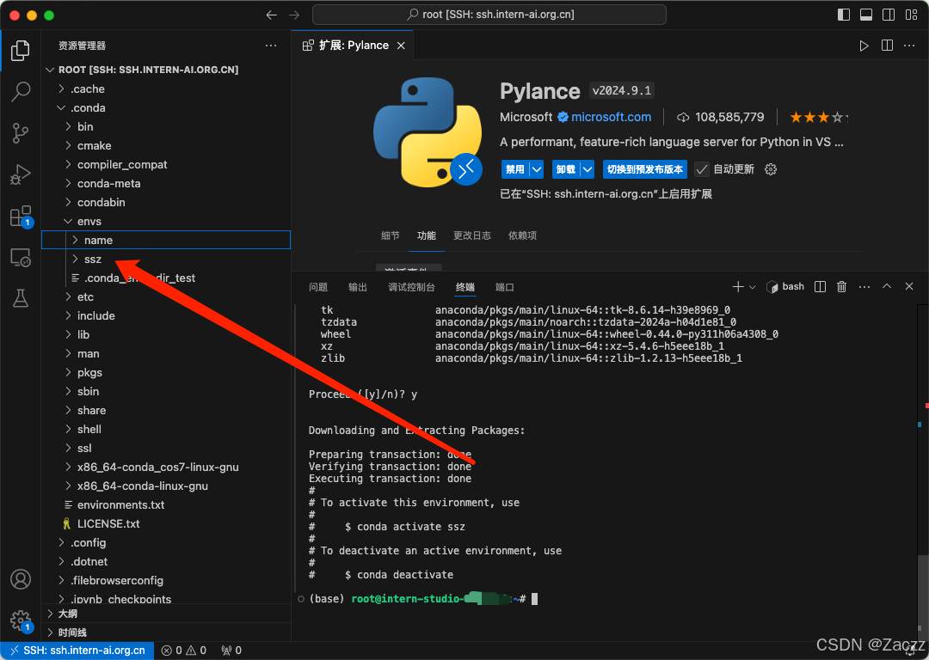Open the errors and warnings status item
Screen dimensions: 929x660
184,651
